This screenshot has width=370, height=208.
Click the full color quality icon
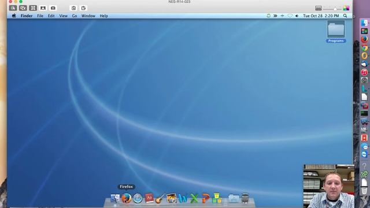point(346,8)
